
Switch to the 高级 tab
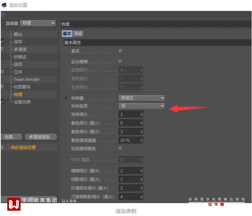(78, 34)
